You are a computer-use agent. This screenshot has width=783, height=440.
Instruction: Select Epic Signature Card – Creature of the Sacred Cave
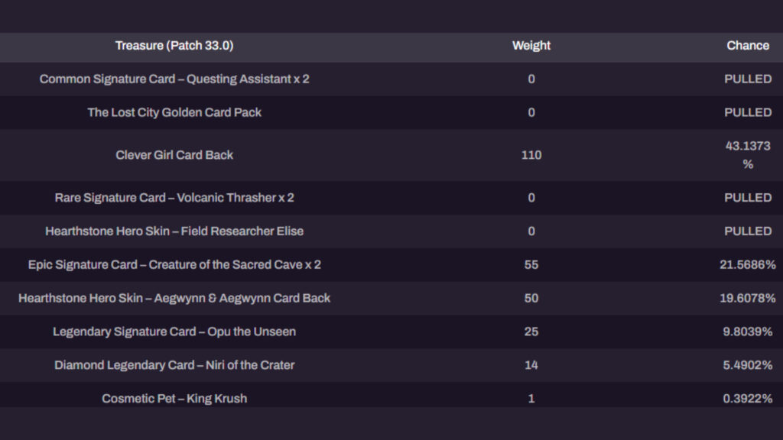pos(174,264)
